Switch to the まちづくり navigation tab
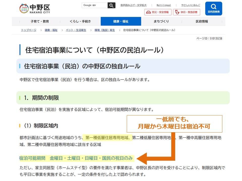242x181 pixels. click(x=161, y=21)
